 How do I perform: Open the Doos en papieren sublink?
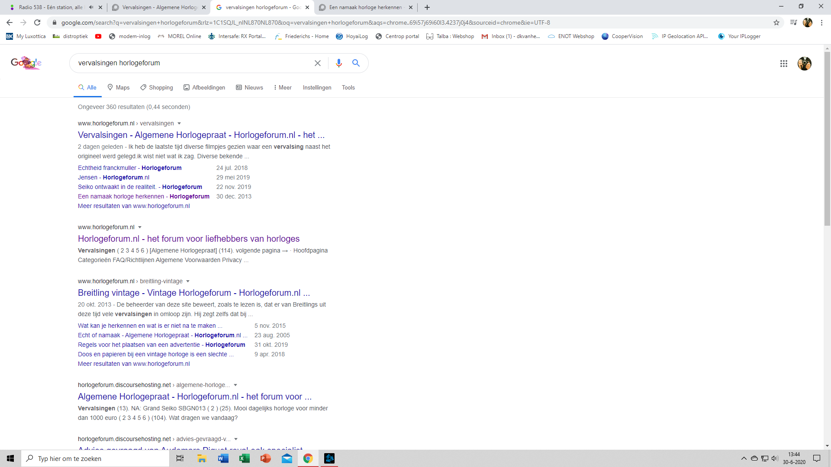coord(156,354)
